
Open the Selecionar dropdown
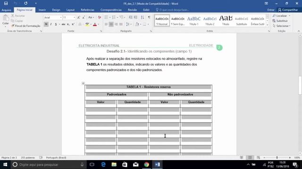[282, 26]
